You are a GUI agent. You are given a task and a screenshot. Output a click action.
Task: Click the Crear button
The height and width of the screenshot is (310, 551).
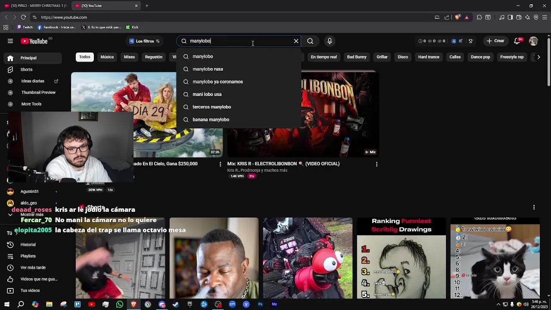[495, 41]
